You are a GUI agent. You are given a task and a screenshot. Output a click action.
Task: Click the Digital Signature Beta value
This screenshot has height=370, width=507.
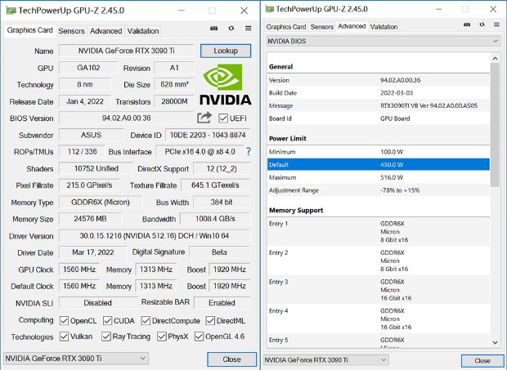click(x=219, y=252)
